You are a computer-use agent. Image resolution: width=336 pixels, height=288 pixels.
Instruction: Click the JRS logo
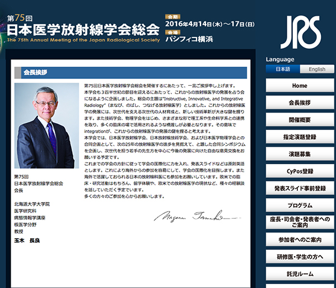[x=301, y=32]
